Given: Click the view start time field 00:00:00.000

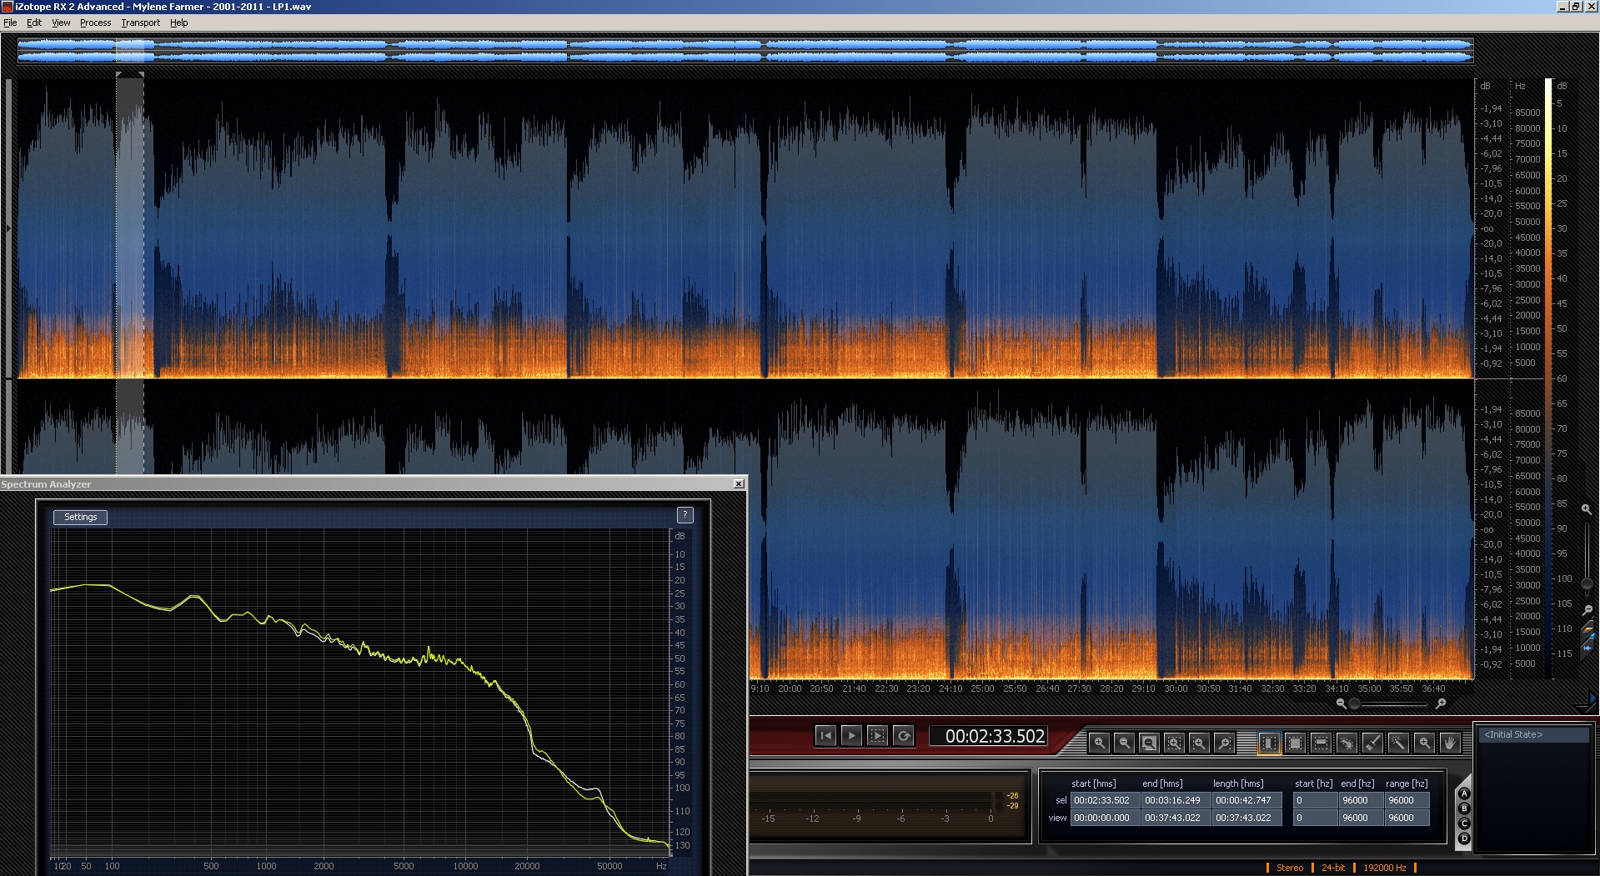Looking at the screenshot, I should 1104,818.
